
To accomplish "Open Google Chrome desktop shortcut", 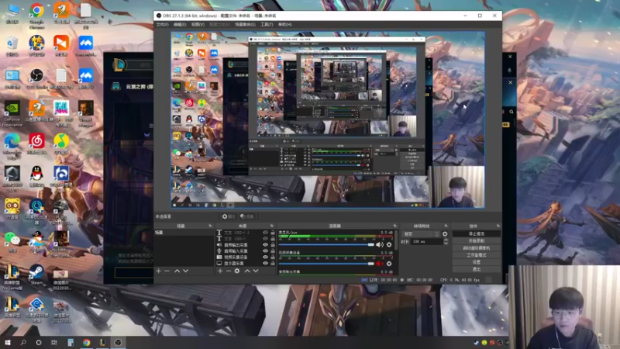I will click(x=36, y=16).
